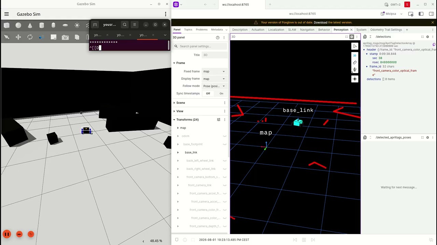
Task: Pause the Gazebo simulation
Action: click(7, 234)
